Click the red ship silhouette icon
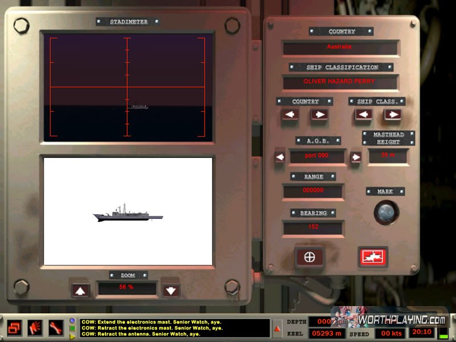 pos(373,257)
